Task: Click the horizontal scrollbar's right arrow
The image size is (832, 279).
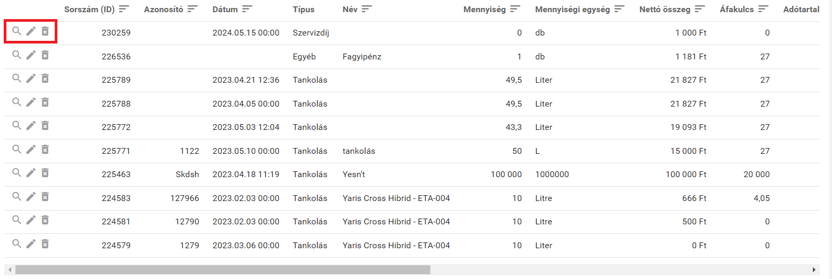Action: pos(813,270)
